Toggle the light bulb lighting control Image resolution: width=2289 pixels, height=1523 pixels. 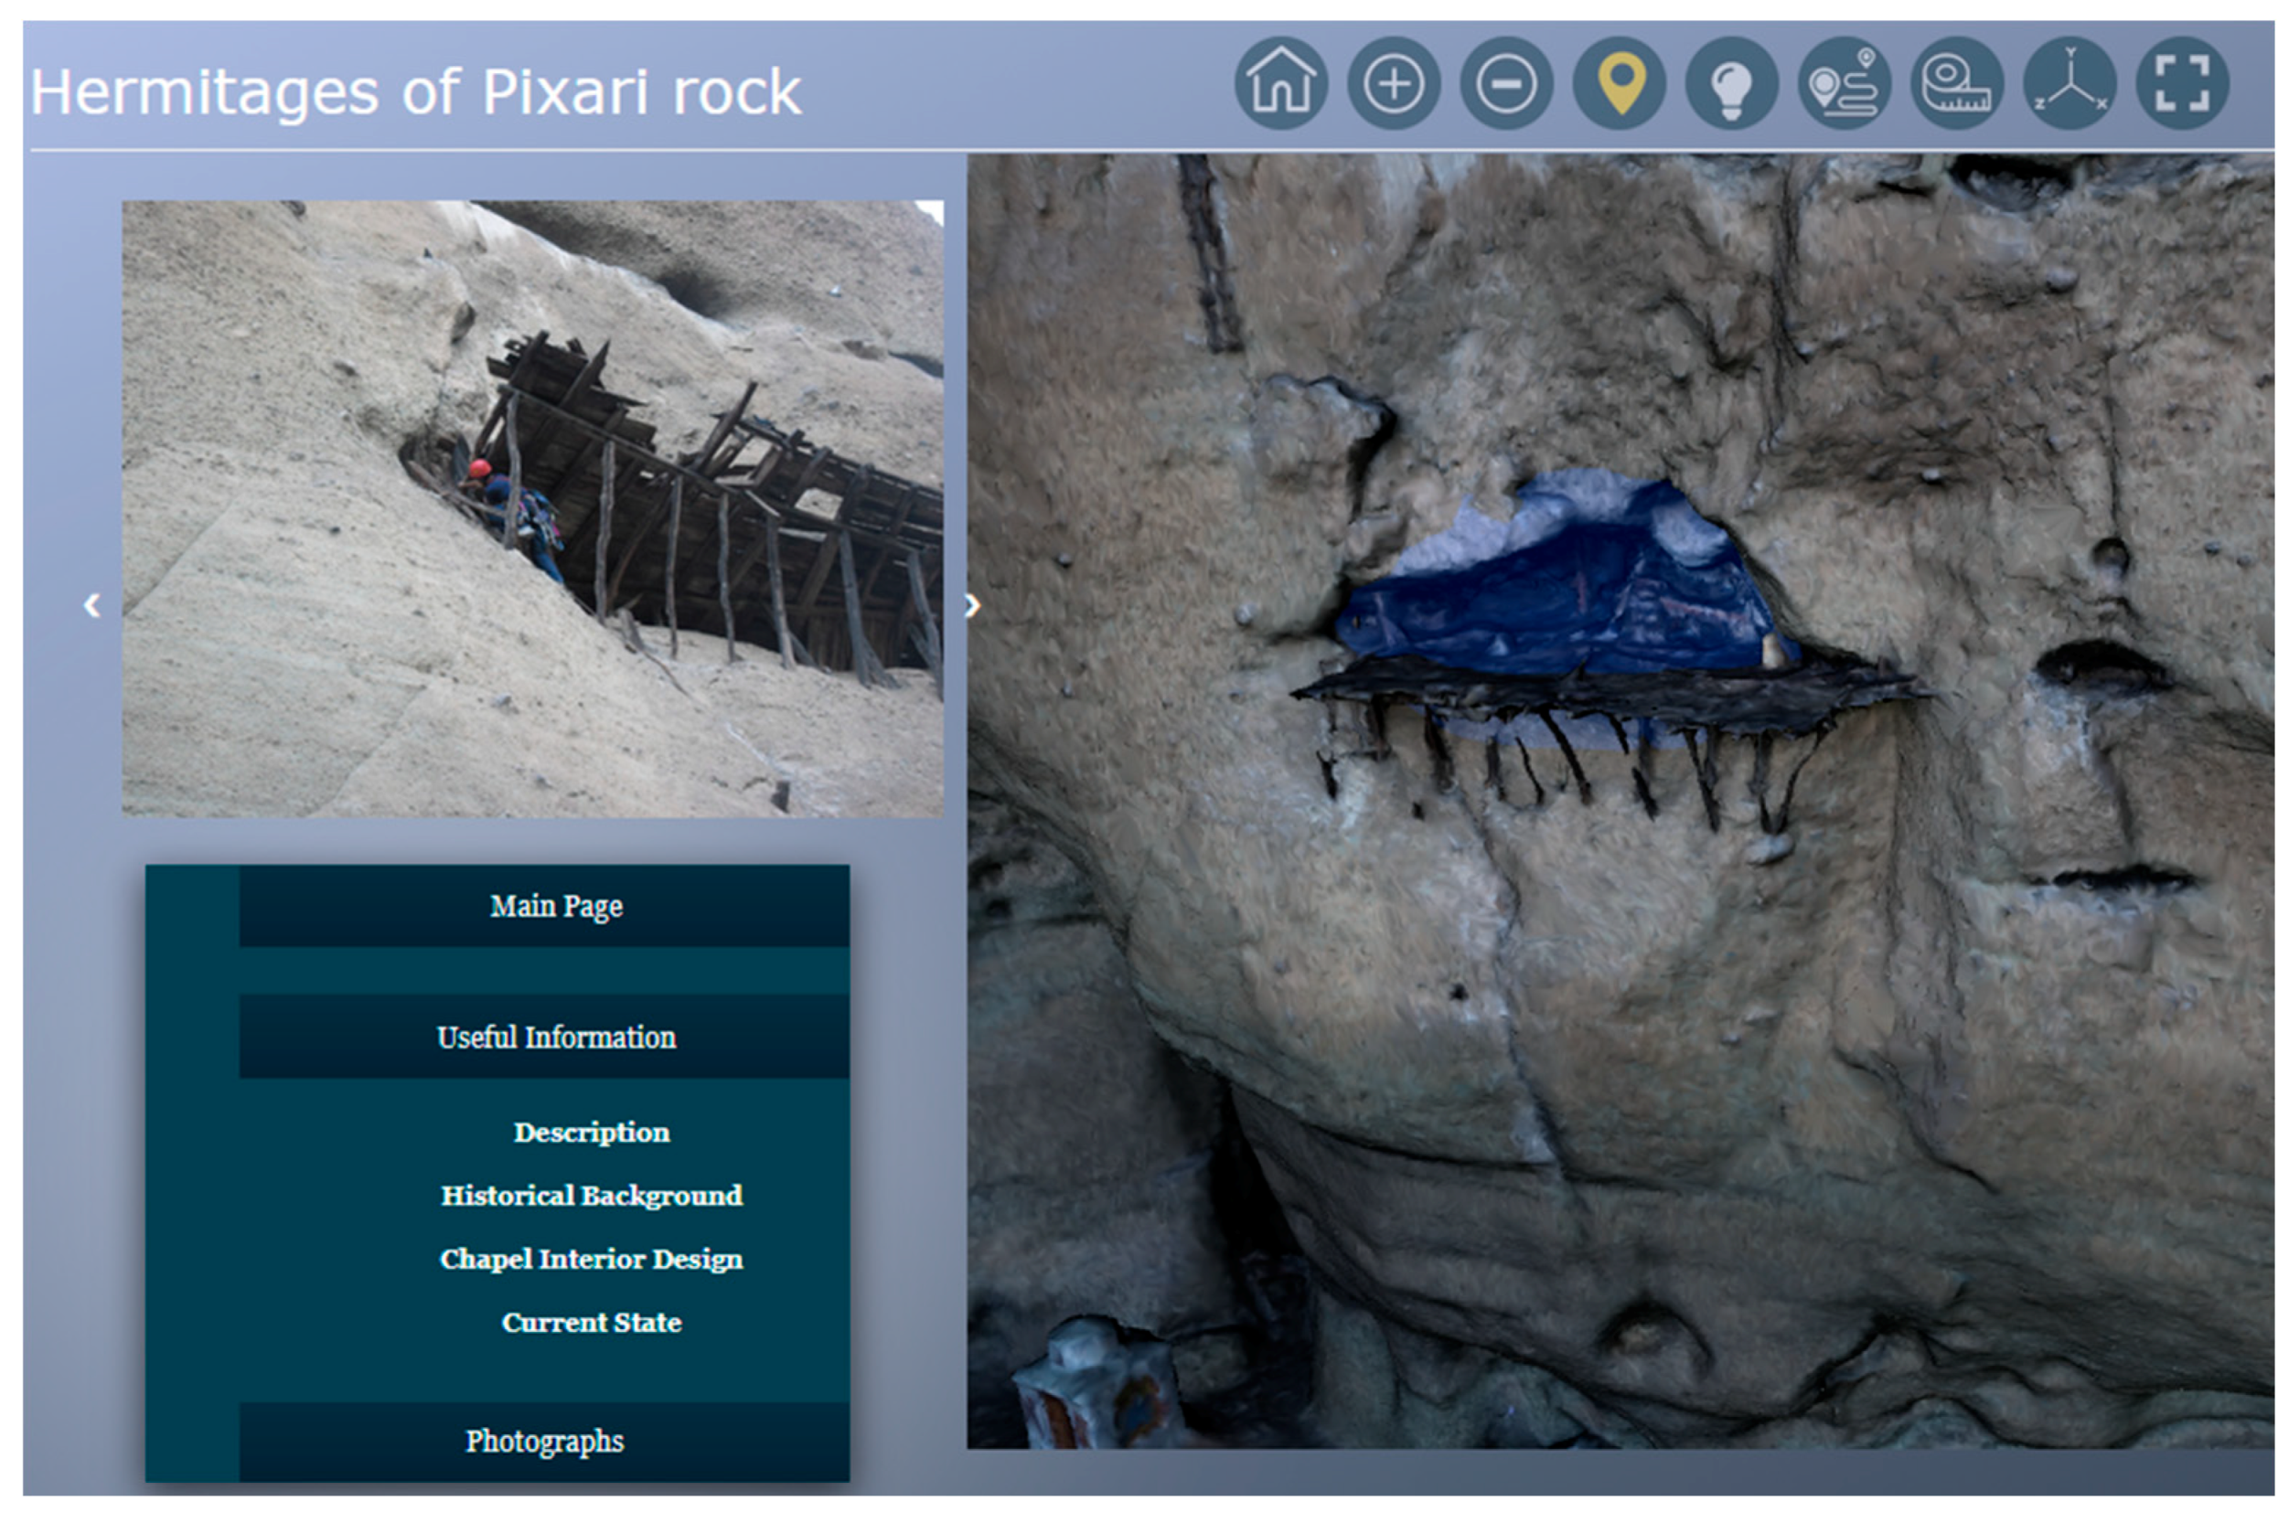[1730, 83]
